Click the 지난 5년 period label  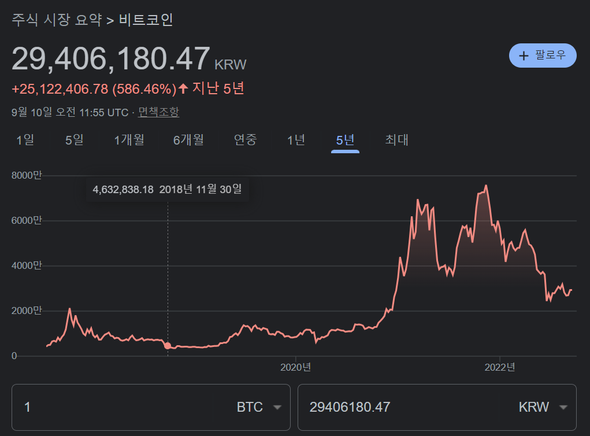[218, 88]
